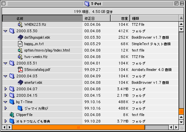The width and height of the screenshot is (186, 132).
Task: Sort by 種類 column header
Action: pyautogui.click(x=154, y=18)
